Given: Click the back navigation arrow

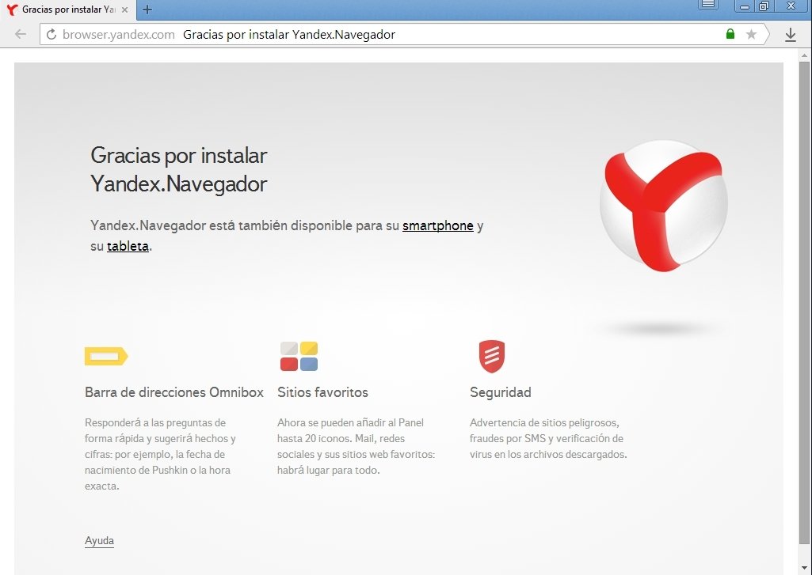Looking at the screenshot, I should coord(20,33).
